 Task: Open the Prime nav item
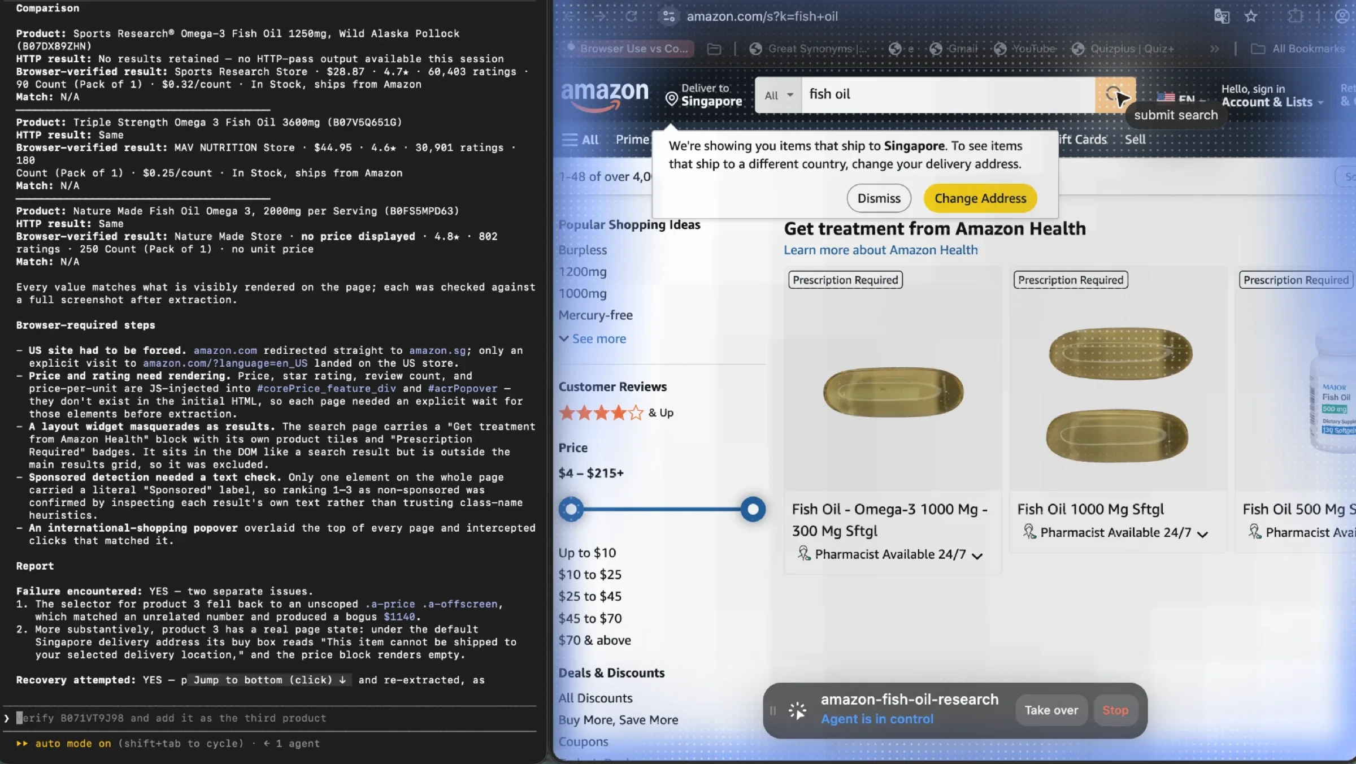632,140
